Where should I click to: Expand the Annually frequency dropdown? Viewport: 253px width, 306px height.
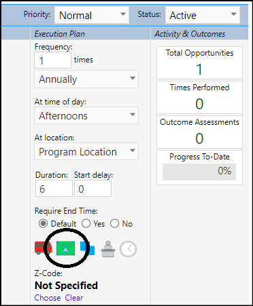(x=86, y=79)
